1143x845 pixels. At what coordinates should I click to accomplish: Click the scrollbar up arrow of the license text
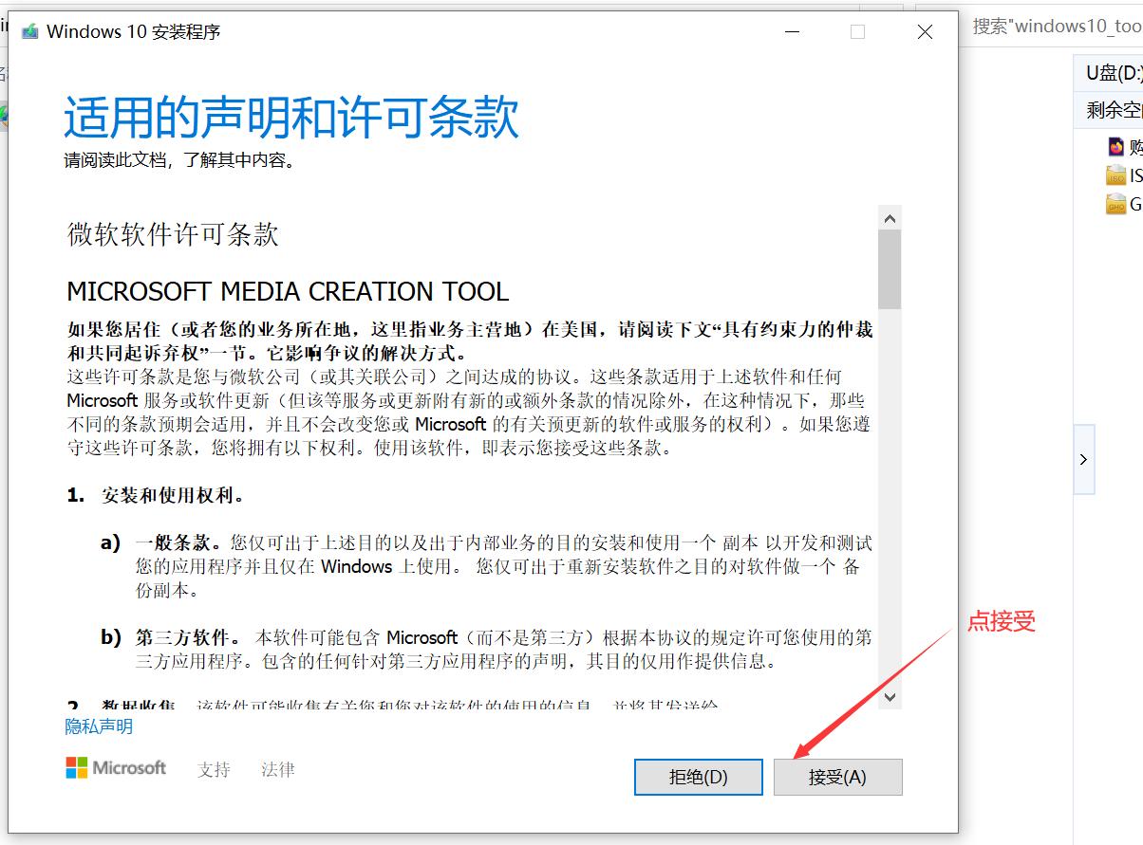(890, 216)
